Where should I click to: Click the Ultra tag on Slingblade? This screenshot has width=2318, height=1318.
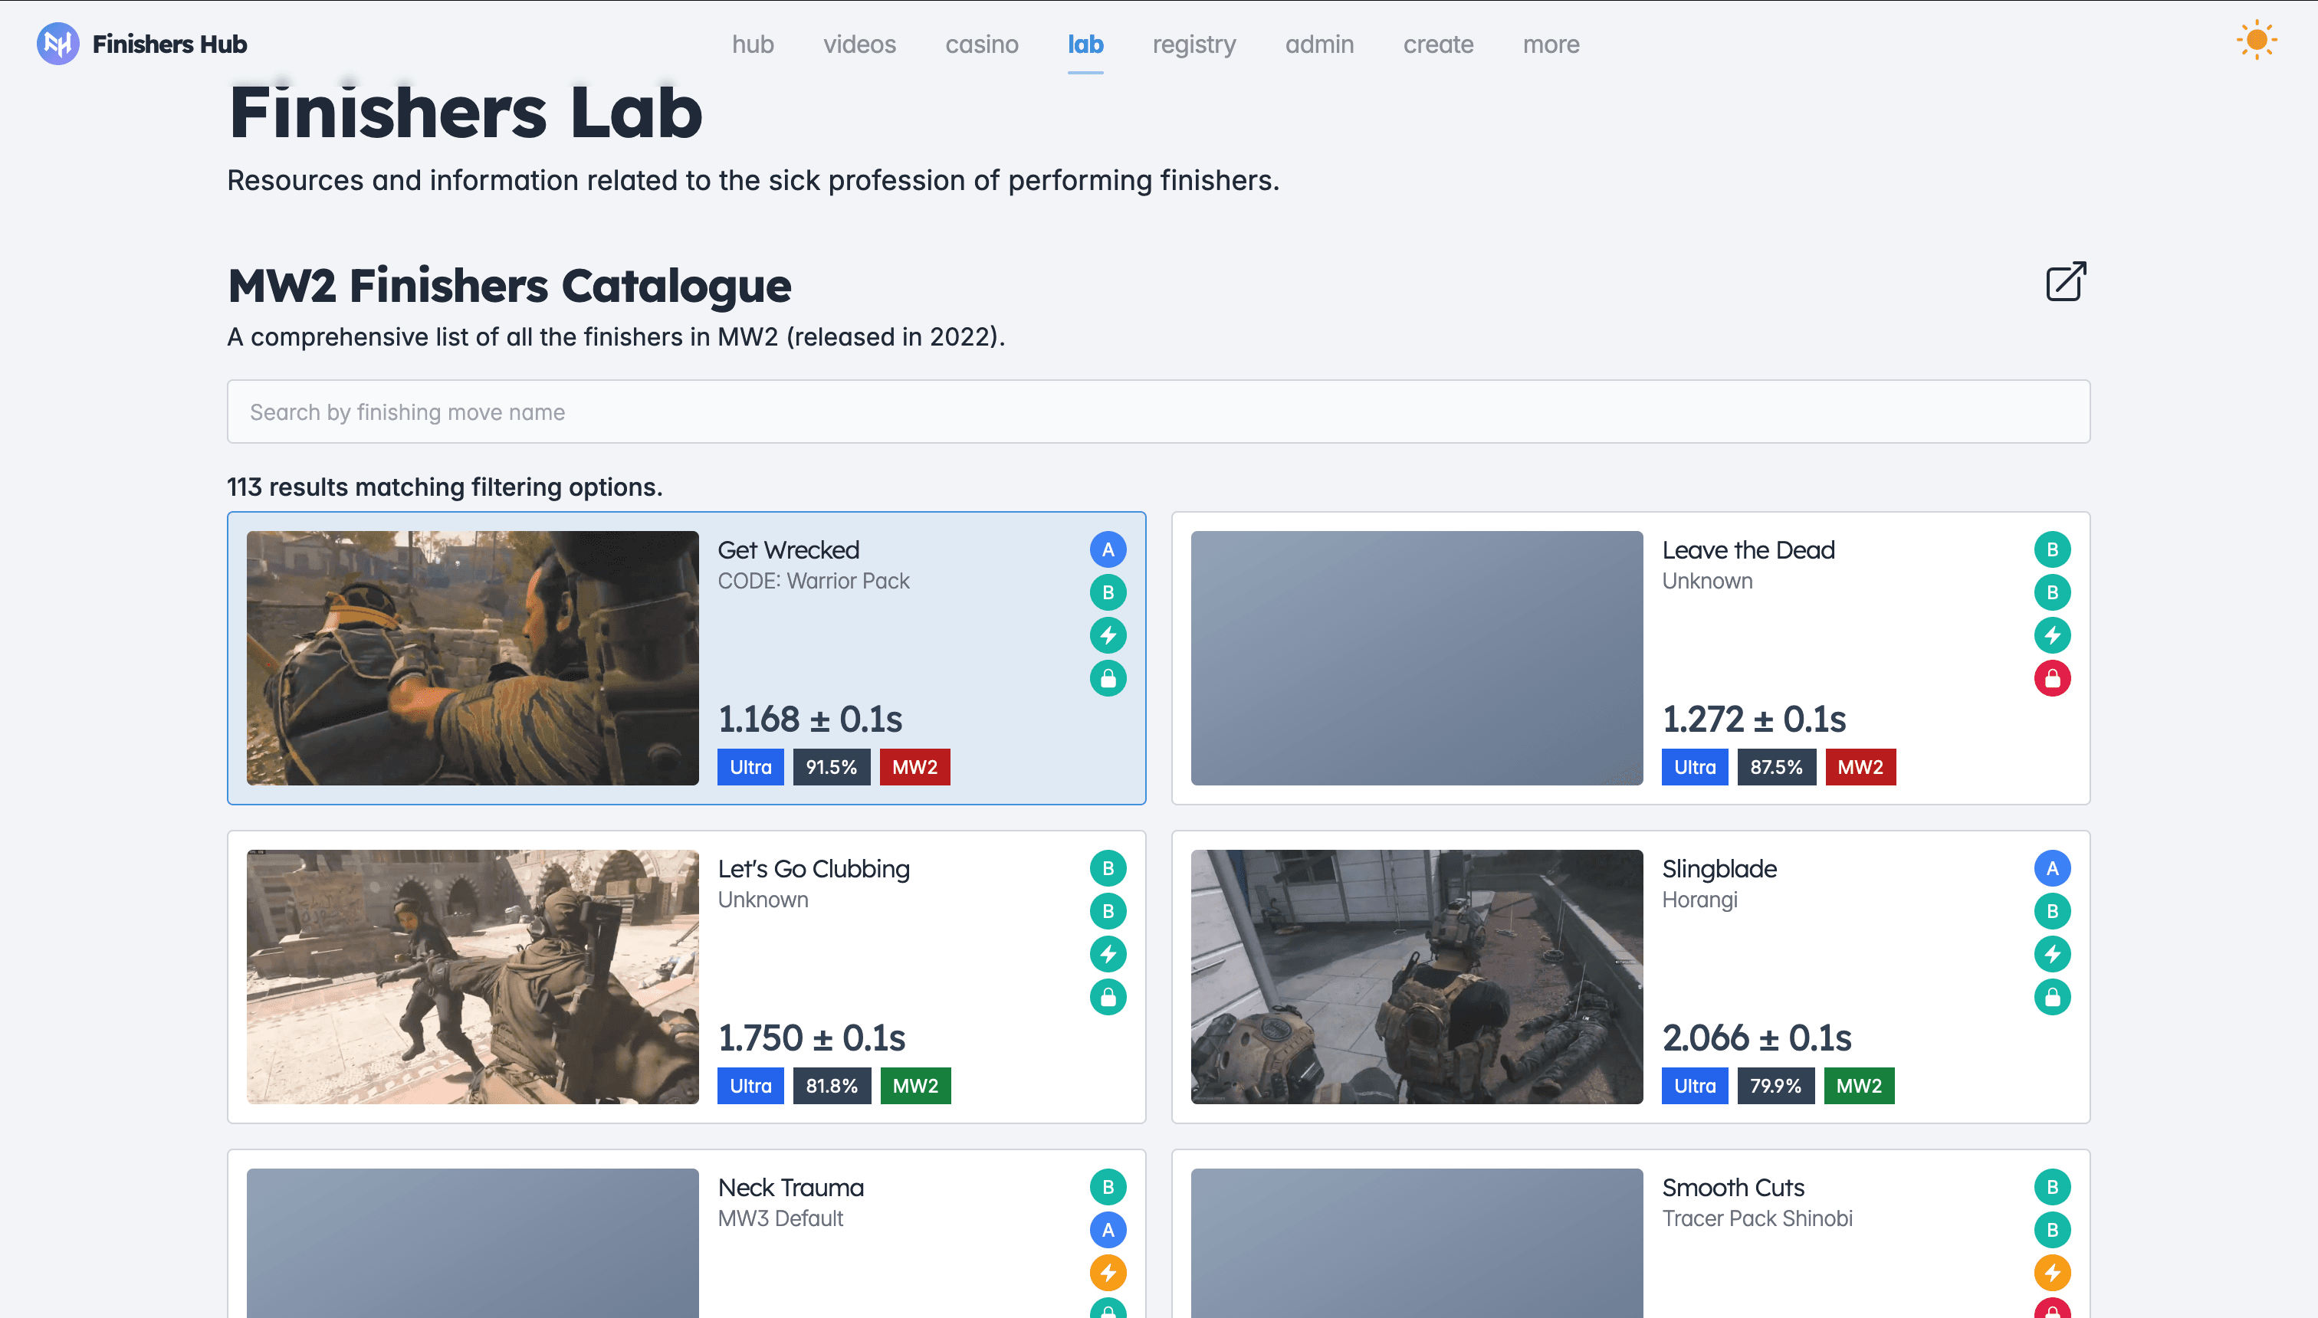[x=1695, y=1085]
